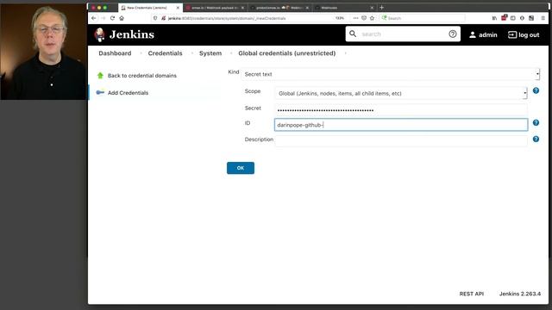The height and width of the screenshot is (310, 552).
Task: Reload the page with browser refresh icon
Action: tap(112, 18)
